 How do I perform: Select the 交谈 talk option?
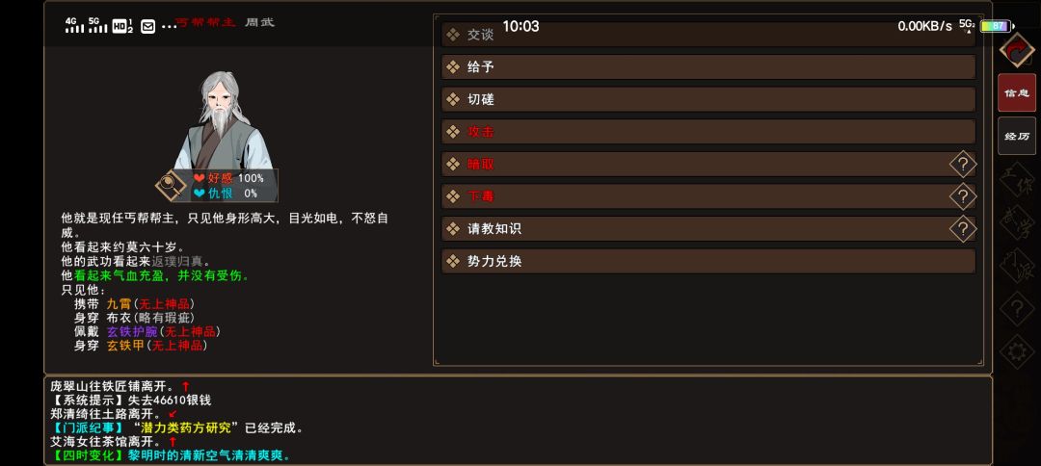pyautogui.click(x=708, y=35)
